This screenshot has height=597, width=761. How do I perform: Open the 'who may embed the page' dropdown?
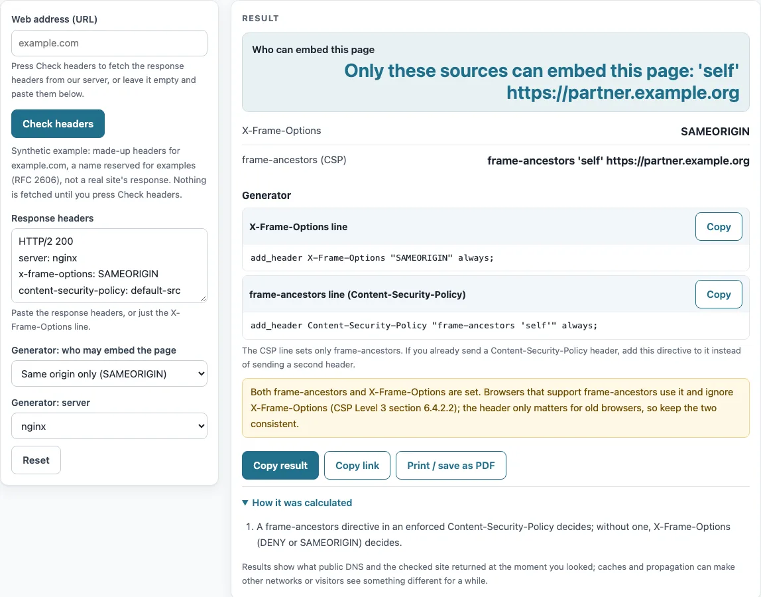(109, 373)
